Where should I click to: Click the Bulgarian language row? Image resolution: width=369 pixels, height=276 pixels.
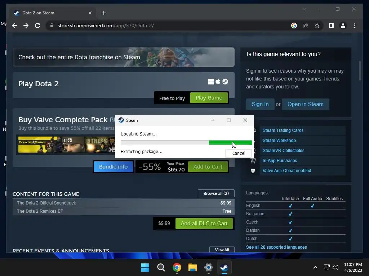(x=295, y=214)
